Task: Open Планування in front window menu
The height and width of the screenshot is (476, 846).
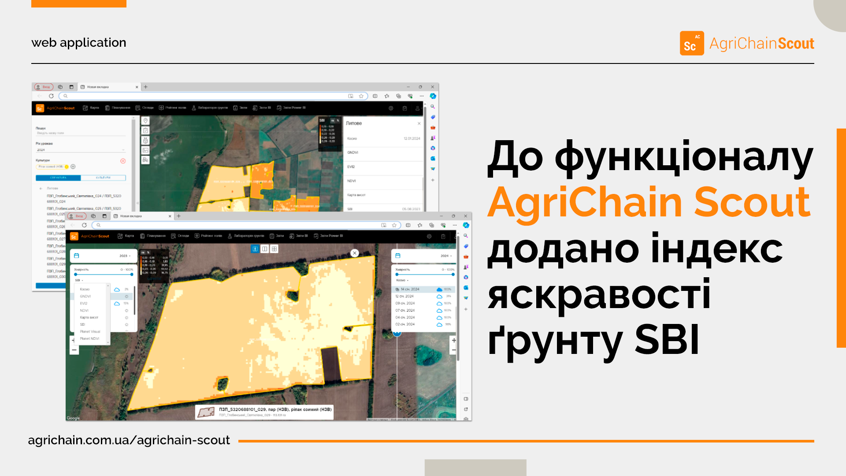Action: click(x=153, y=236)
